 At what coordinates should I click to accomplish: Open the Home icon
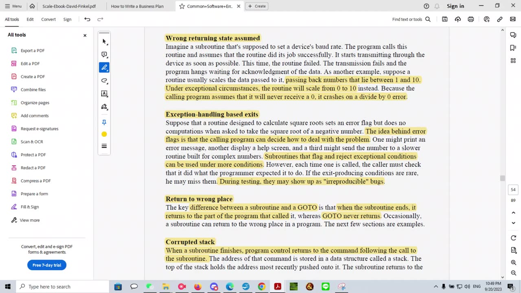pyautogui.click(x=32, y=6)
